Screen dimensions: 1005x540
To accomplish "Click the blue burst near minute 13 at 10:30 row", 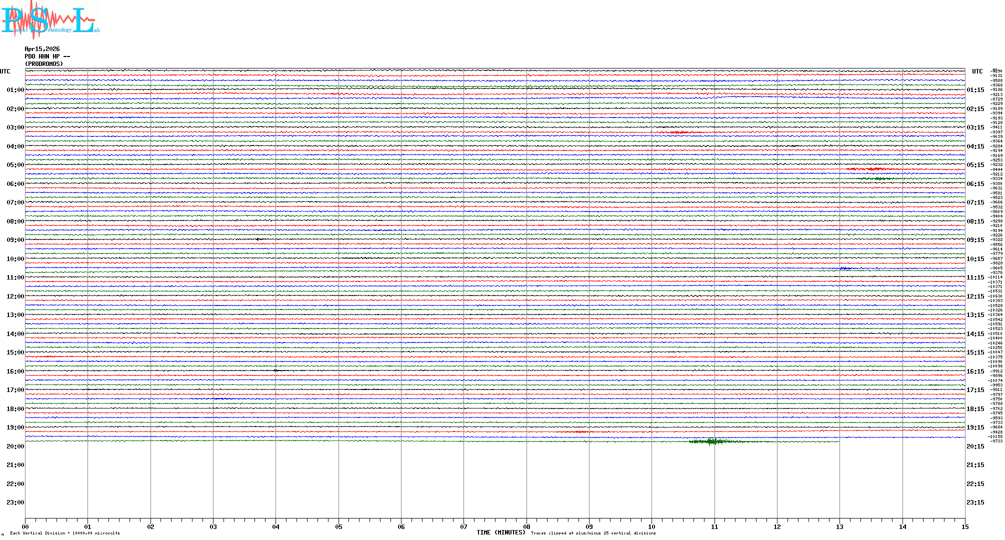I will pyautogui.click(x=846, y=268).
